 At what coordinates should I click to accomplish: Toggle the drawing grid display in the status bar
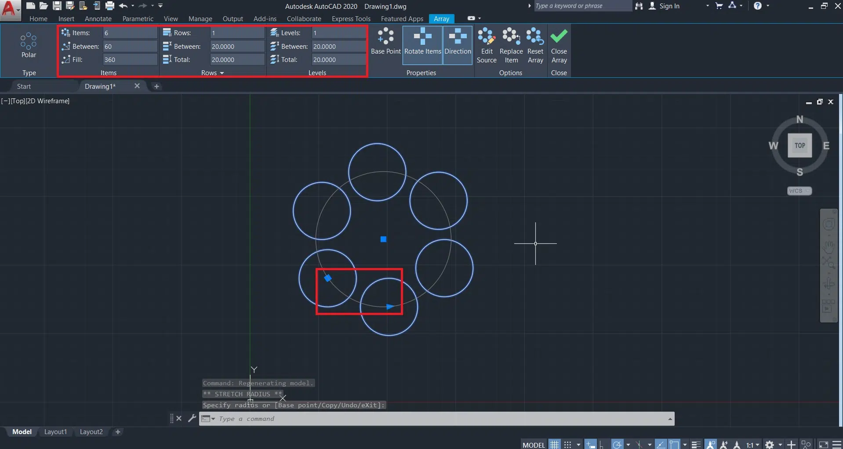point(555,445)
